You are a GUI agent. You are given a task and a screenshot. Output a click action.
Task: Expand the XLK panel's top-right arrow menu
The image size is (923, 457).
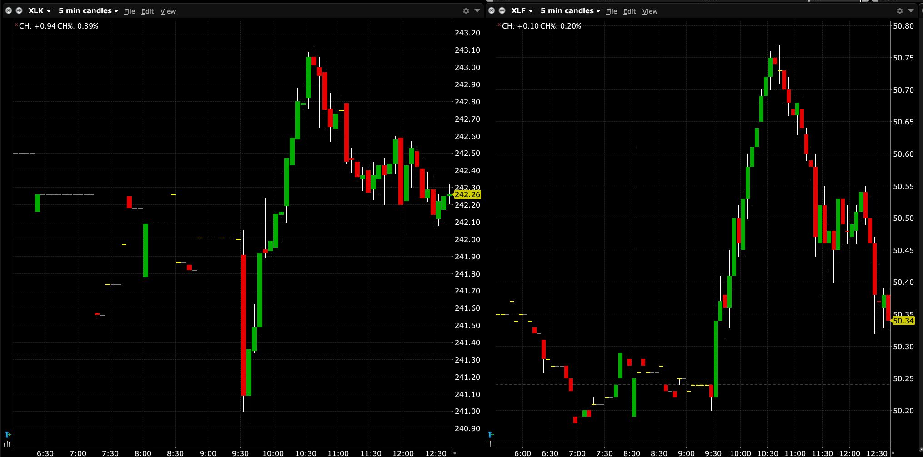pos(477,11)
